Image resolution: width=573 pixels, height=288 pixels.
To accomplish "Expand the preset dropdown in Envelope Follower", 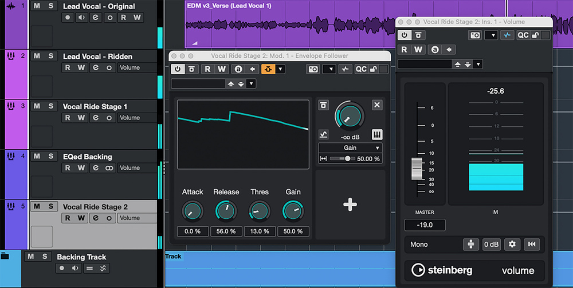I will pos(251,83).
